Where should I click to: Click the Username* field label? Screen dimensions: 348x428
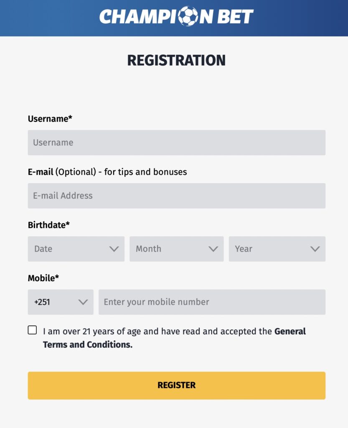click(50, 119)
